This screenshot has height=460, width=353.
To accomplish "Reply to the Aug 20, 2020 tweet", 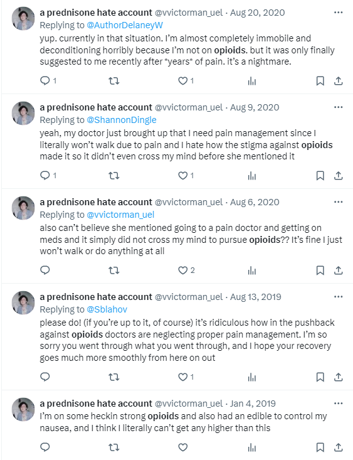I will click(x=45, y=80).
